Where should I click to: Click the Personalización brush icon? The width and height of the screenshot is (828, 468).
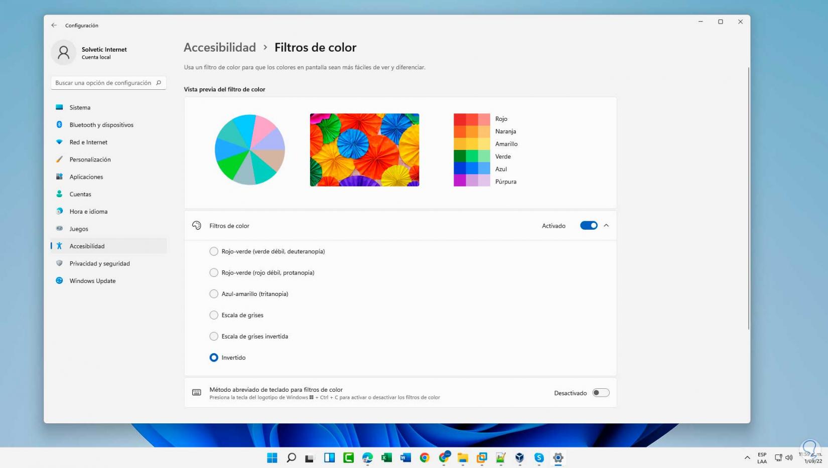tap(59, 160)
